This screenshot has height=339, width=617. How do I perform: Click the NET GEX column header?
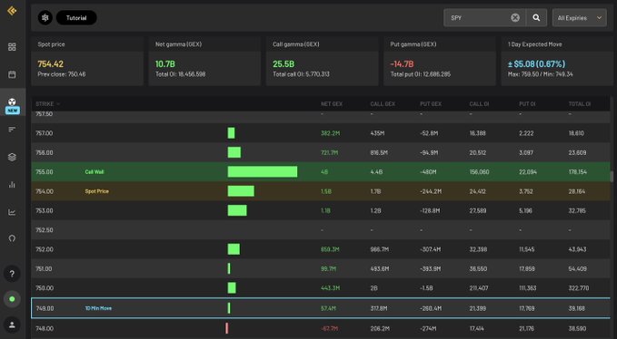[332, 104]
